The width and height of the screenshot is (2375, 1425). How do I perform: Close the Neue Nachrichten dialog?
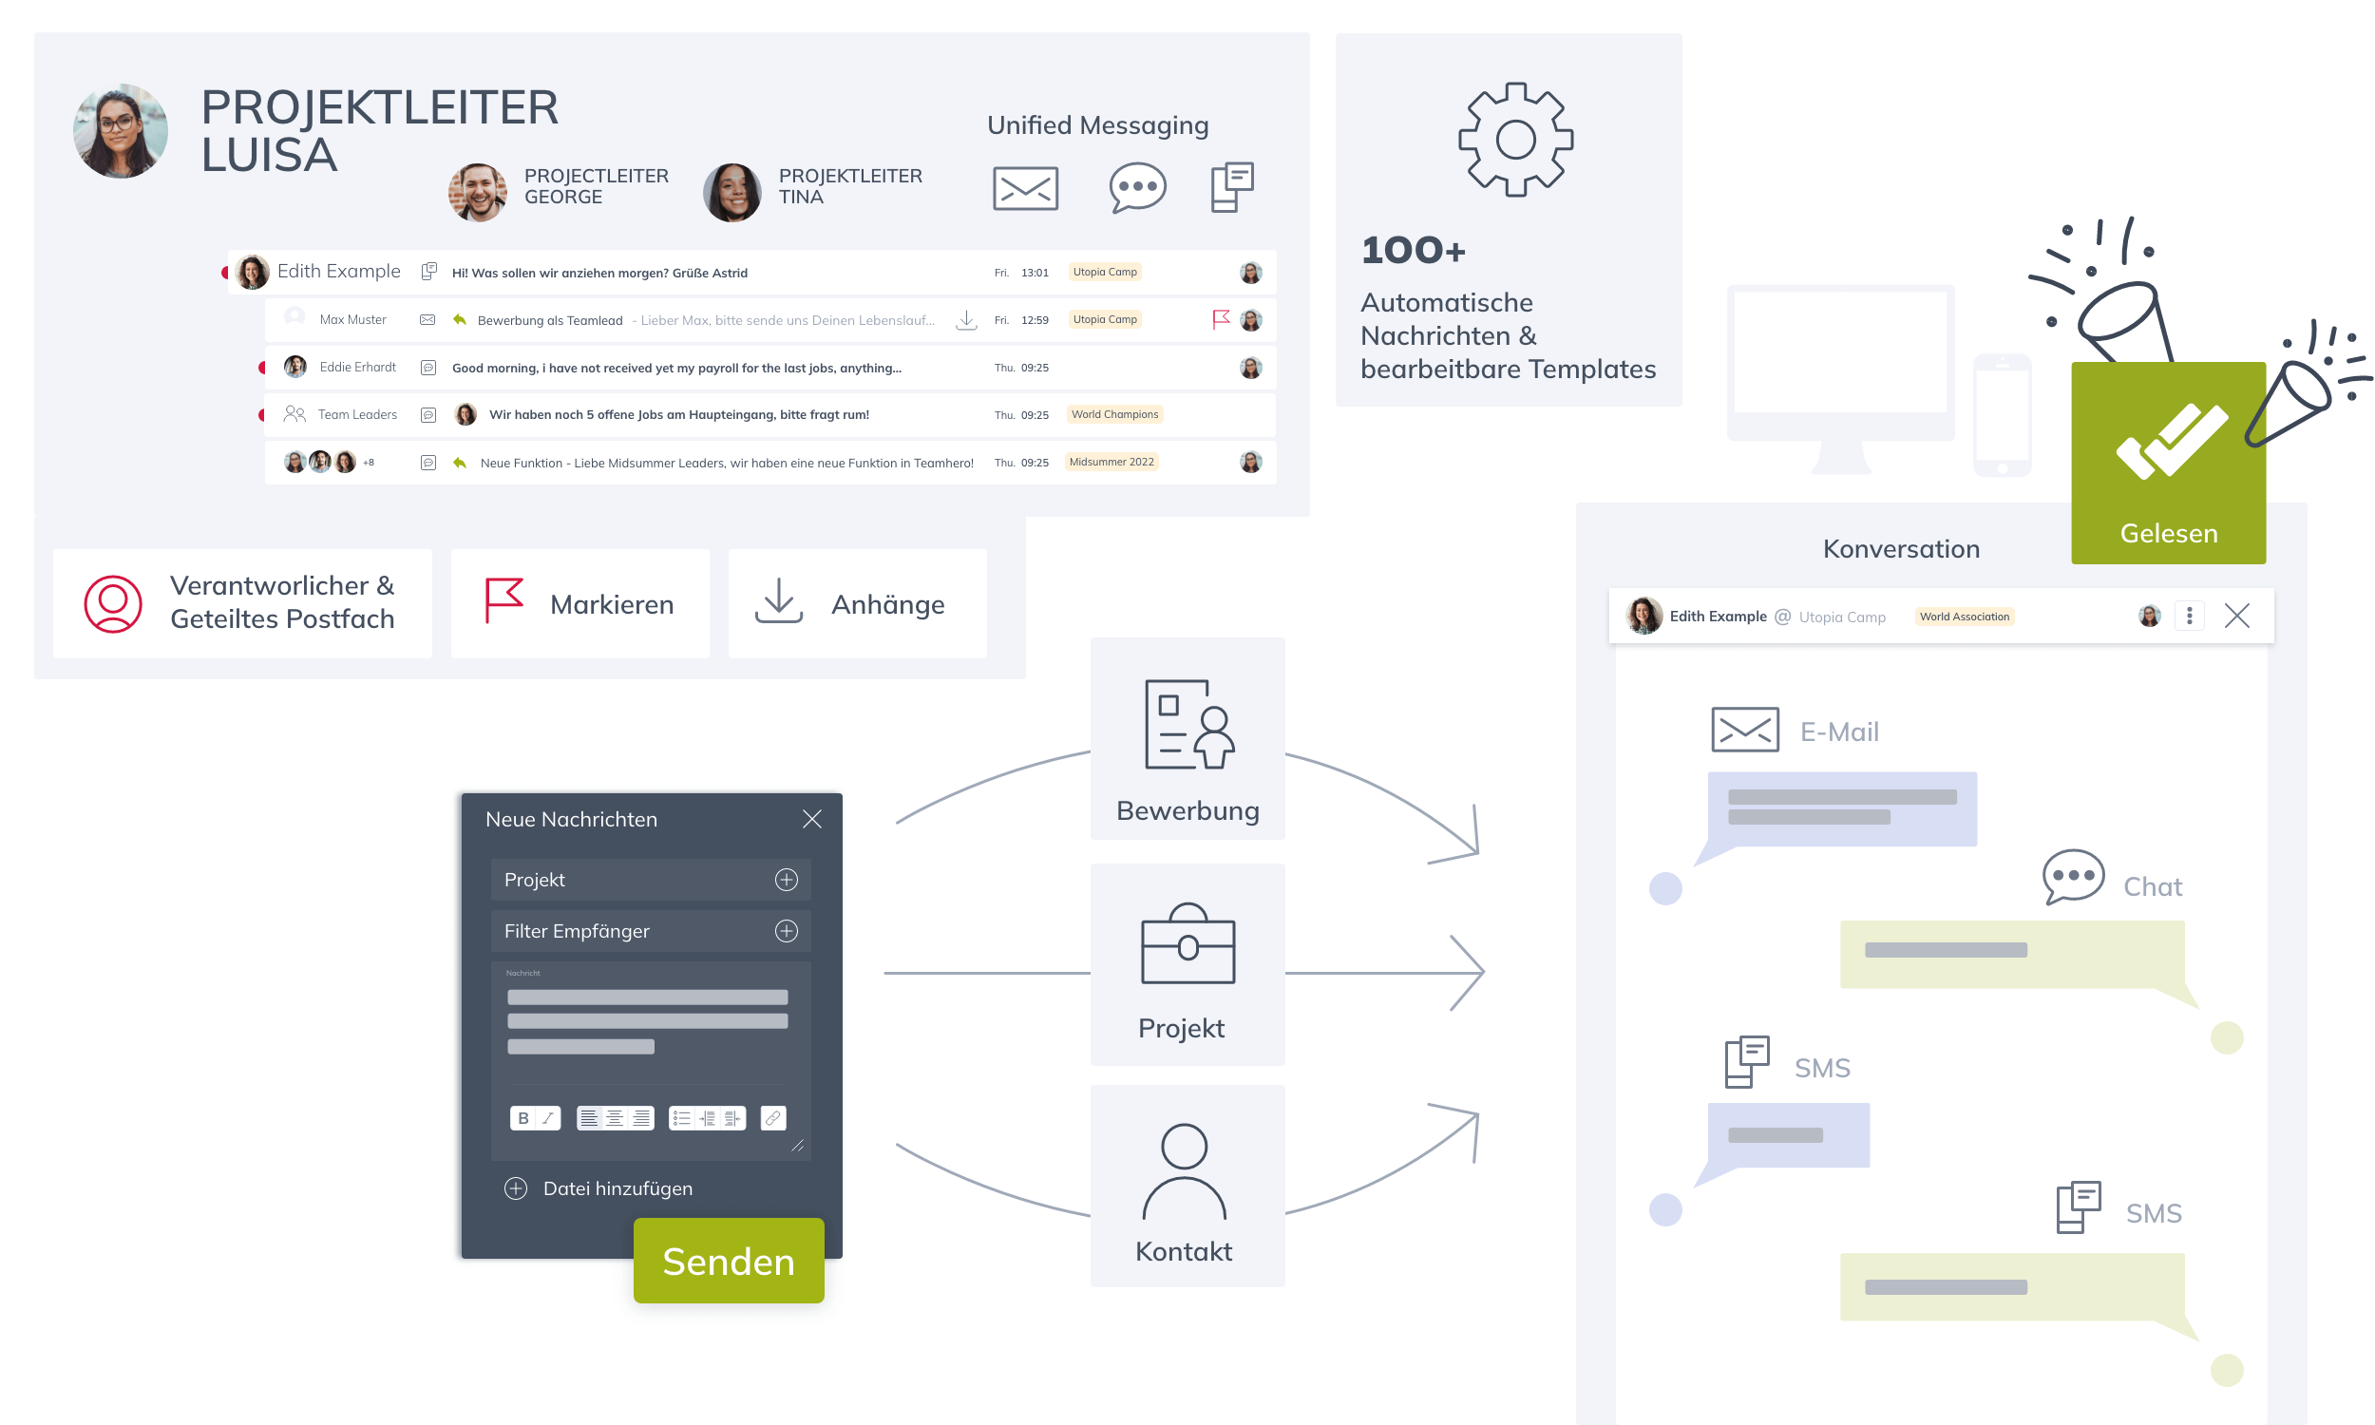(811, 818)
